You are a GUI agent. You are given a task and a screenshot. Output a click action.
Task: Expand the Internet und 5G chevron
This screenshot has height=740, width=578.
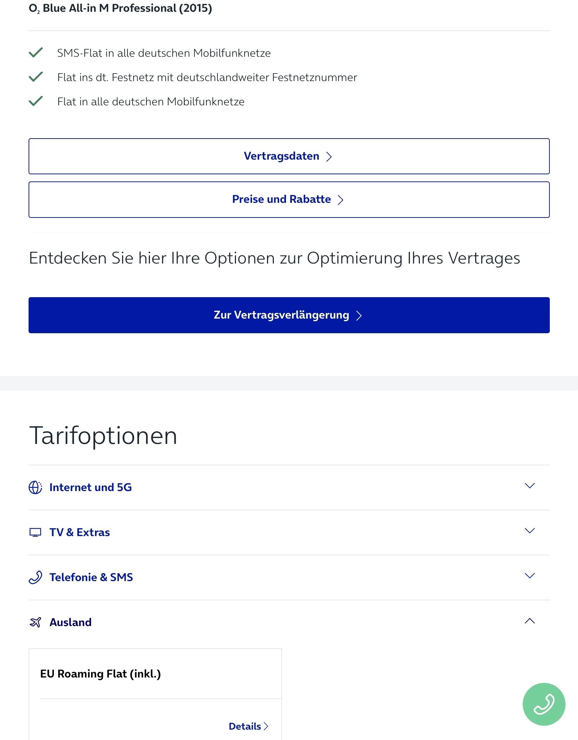(x=529, y=486)
